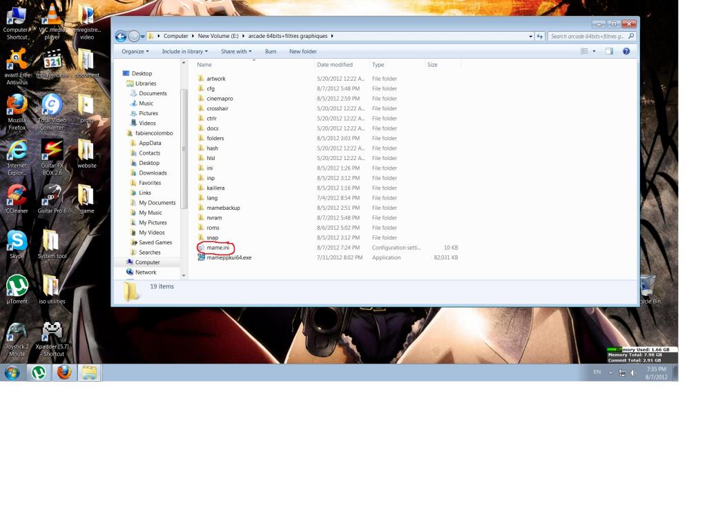
Task: Change the view with the view icon
Action: 584,51
